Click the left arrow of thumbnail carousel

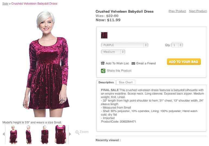[4, 134]
